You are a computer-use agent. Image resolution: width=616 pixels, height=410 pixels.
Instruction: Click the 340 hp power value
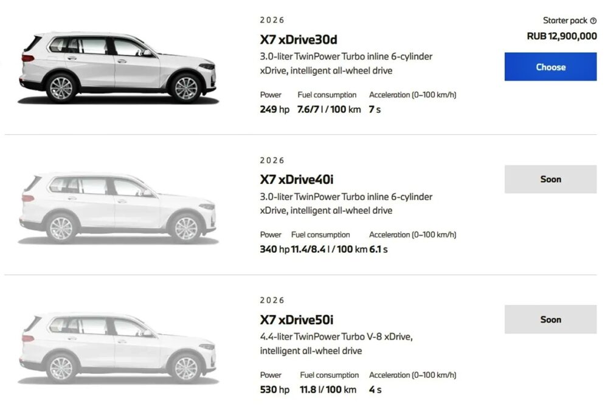(x=275, y=250)
